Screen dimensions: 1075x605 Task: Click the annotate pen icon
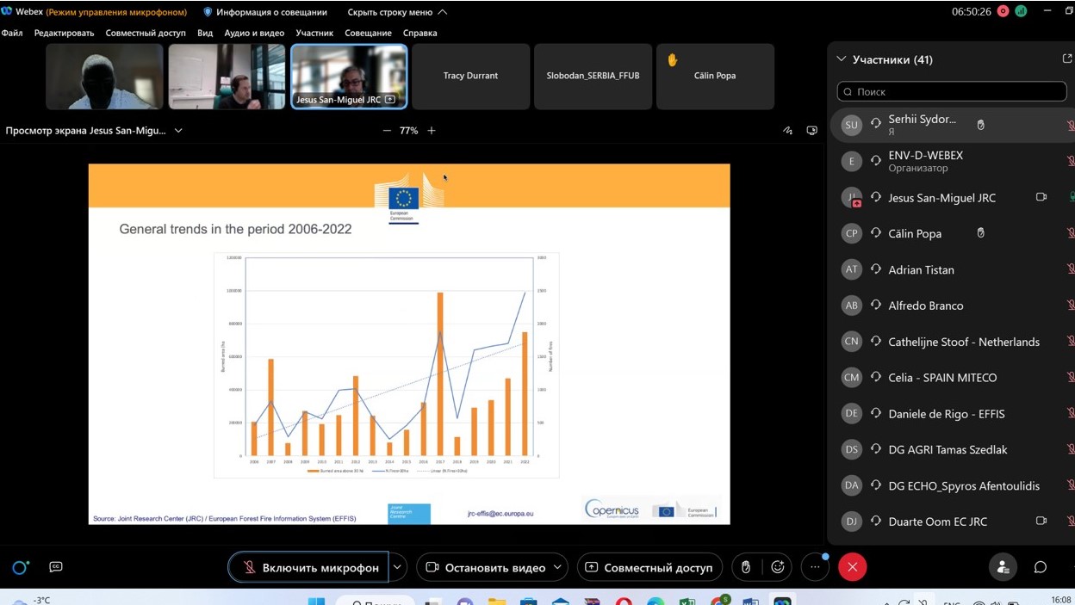pos(787,131)
